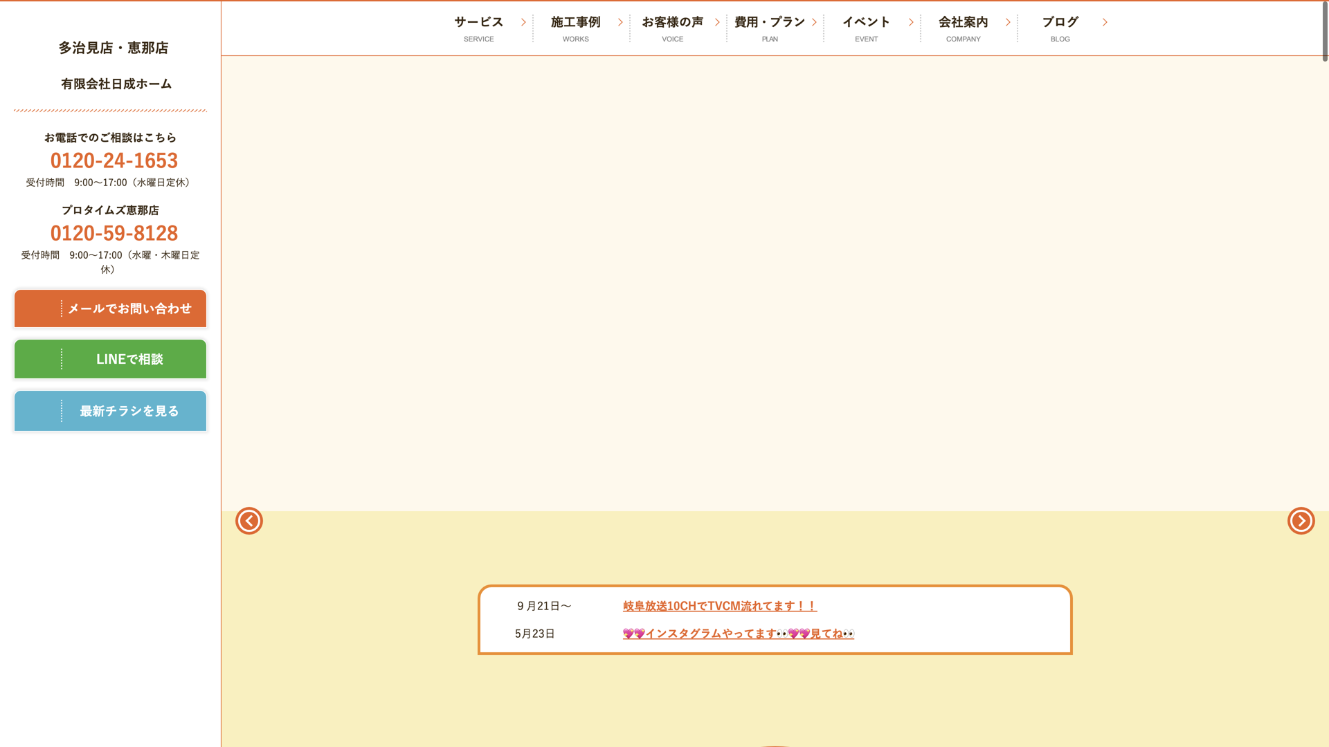Click the 有限会社日成ホーム company name

tap(116, 84)
